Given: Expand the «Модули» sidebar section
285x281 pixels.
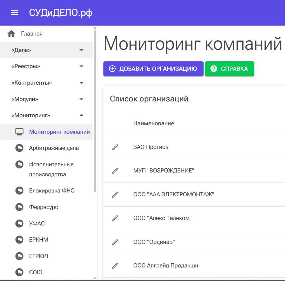Looking at the screenshot, I should point(81,99).
